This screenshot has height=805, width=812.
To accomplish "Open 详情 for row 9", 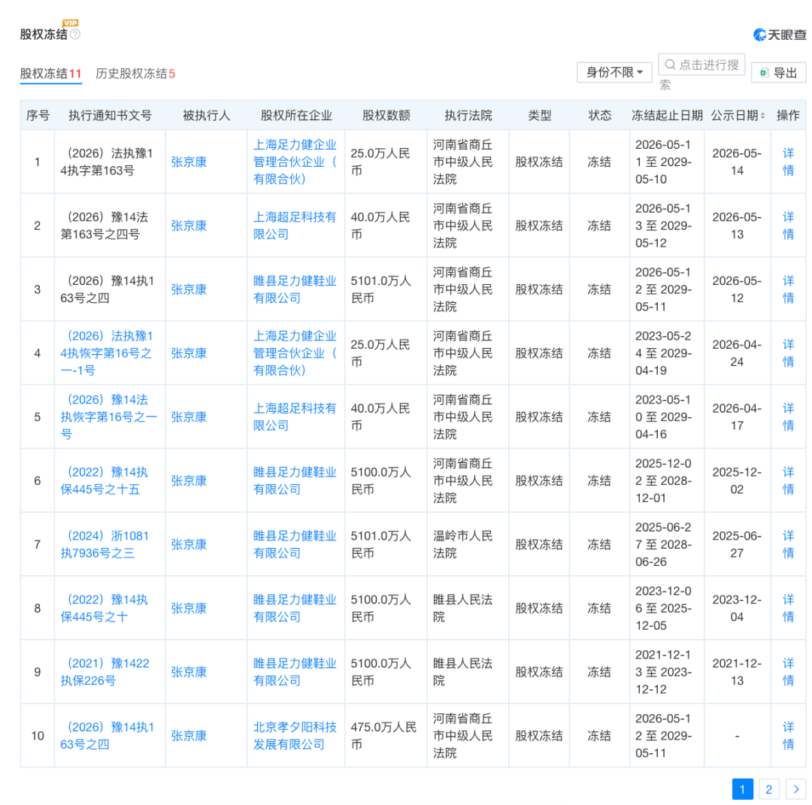I will (788, 671).
